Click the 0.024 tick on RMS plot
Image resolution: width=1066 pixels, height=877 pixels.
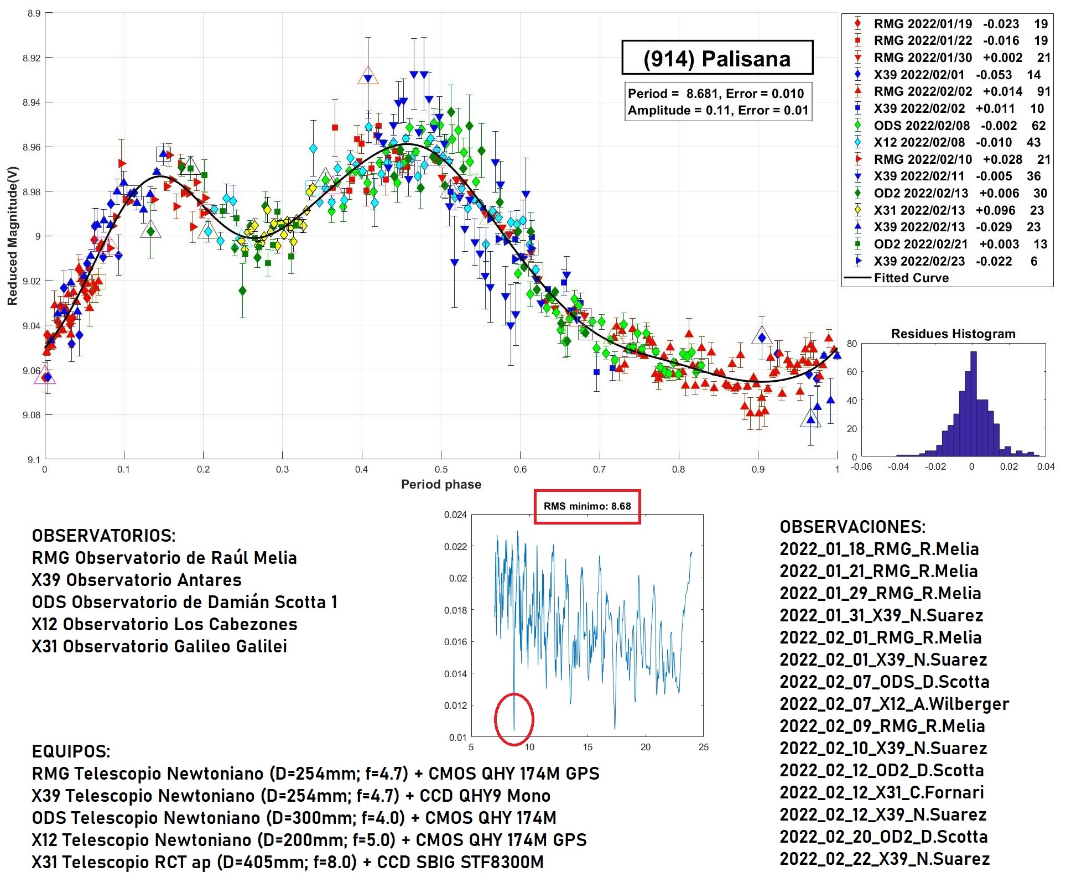point(455,515)
